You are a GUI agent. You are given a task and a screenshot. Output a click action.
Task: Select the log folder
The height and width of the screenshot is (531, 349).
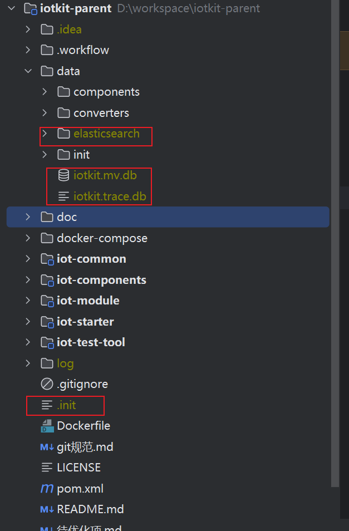click(65, 363)
